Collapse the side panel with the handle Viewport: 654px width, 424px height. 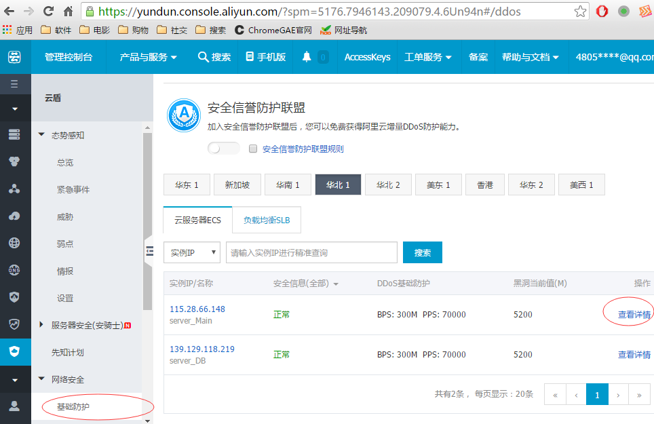(x=149, y=251)
